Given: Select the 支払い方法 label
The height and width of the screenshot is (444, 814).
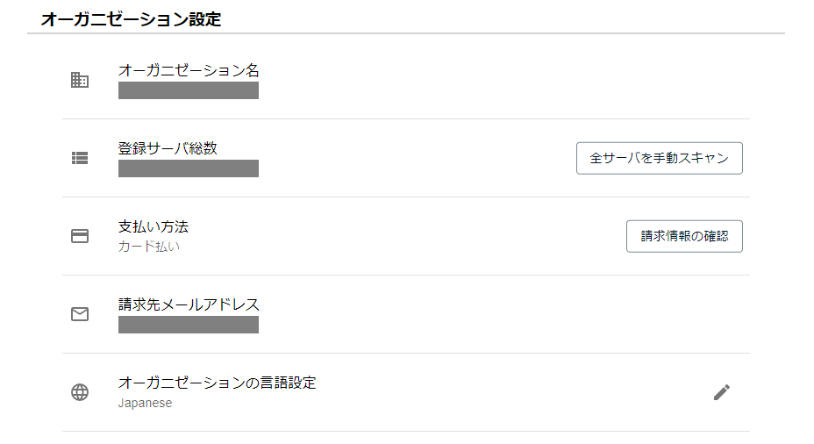Looking at the screenshot, I should point(154,226).
